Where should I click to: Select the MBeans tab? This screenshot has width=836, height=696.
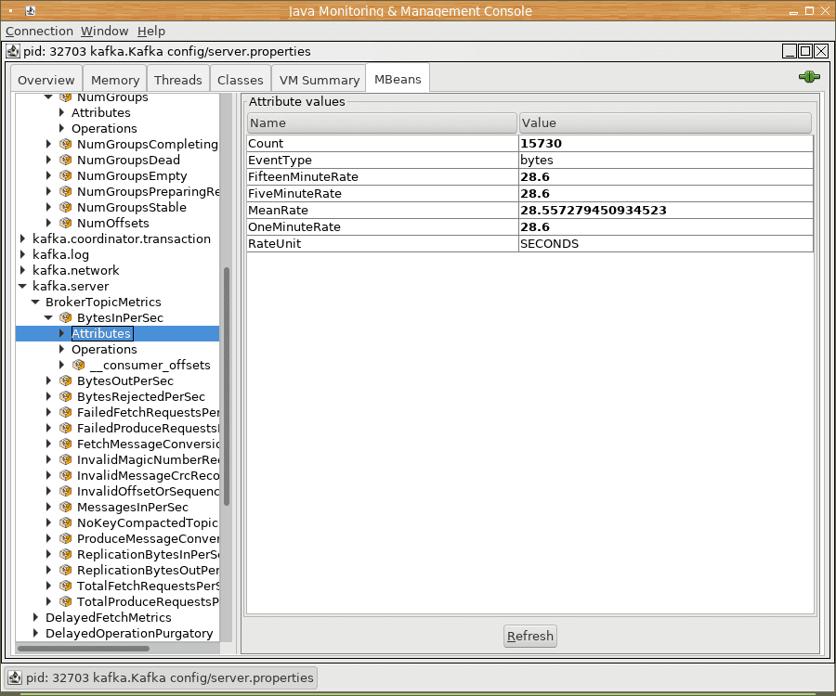tap(398, 79)
